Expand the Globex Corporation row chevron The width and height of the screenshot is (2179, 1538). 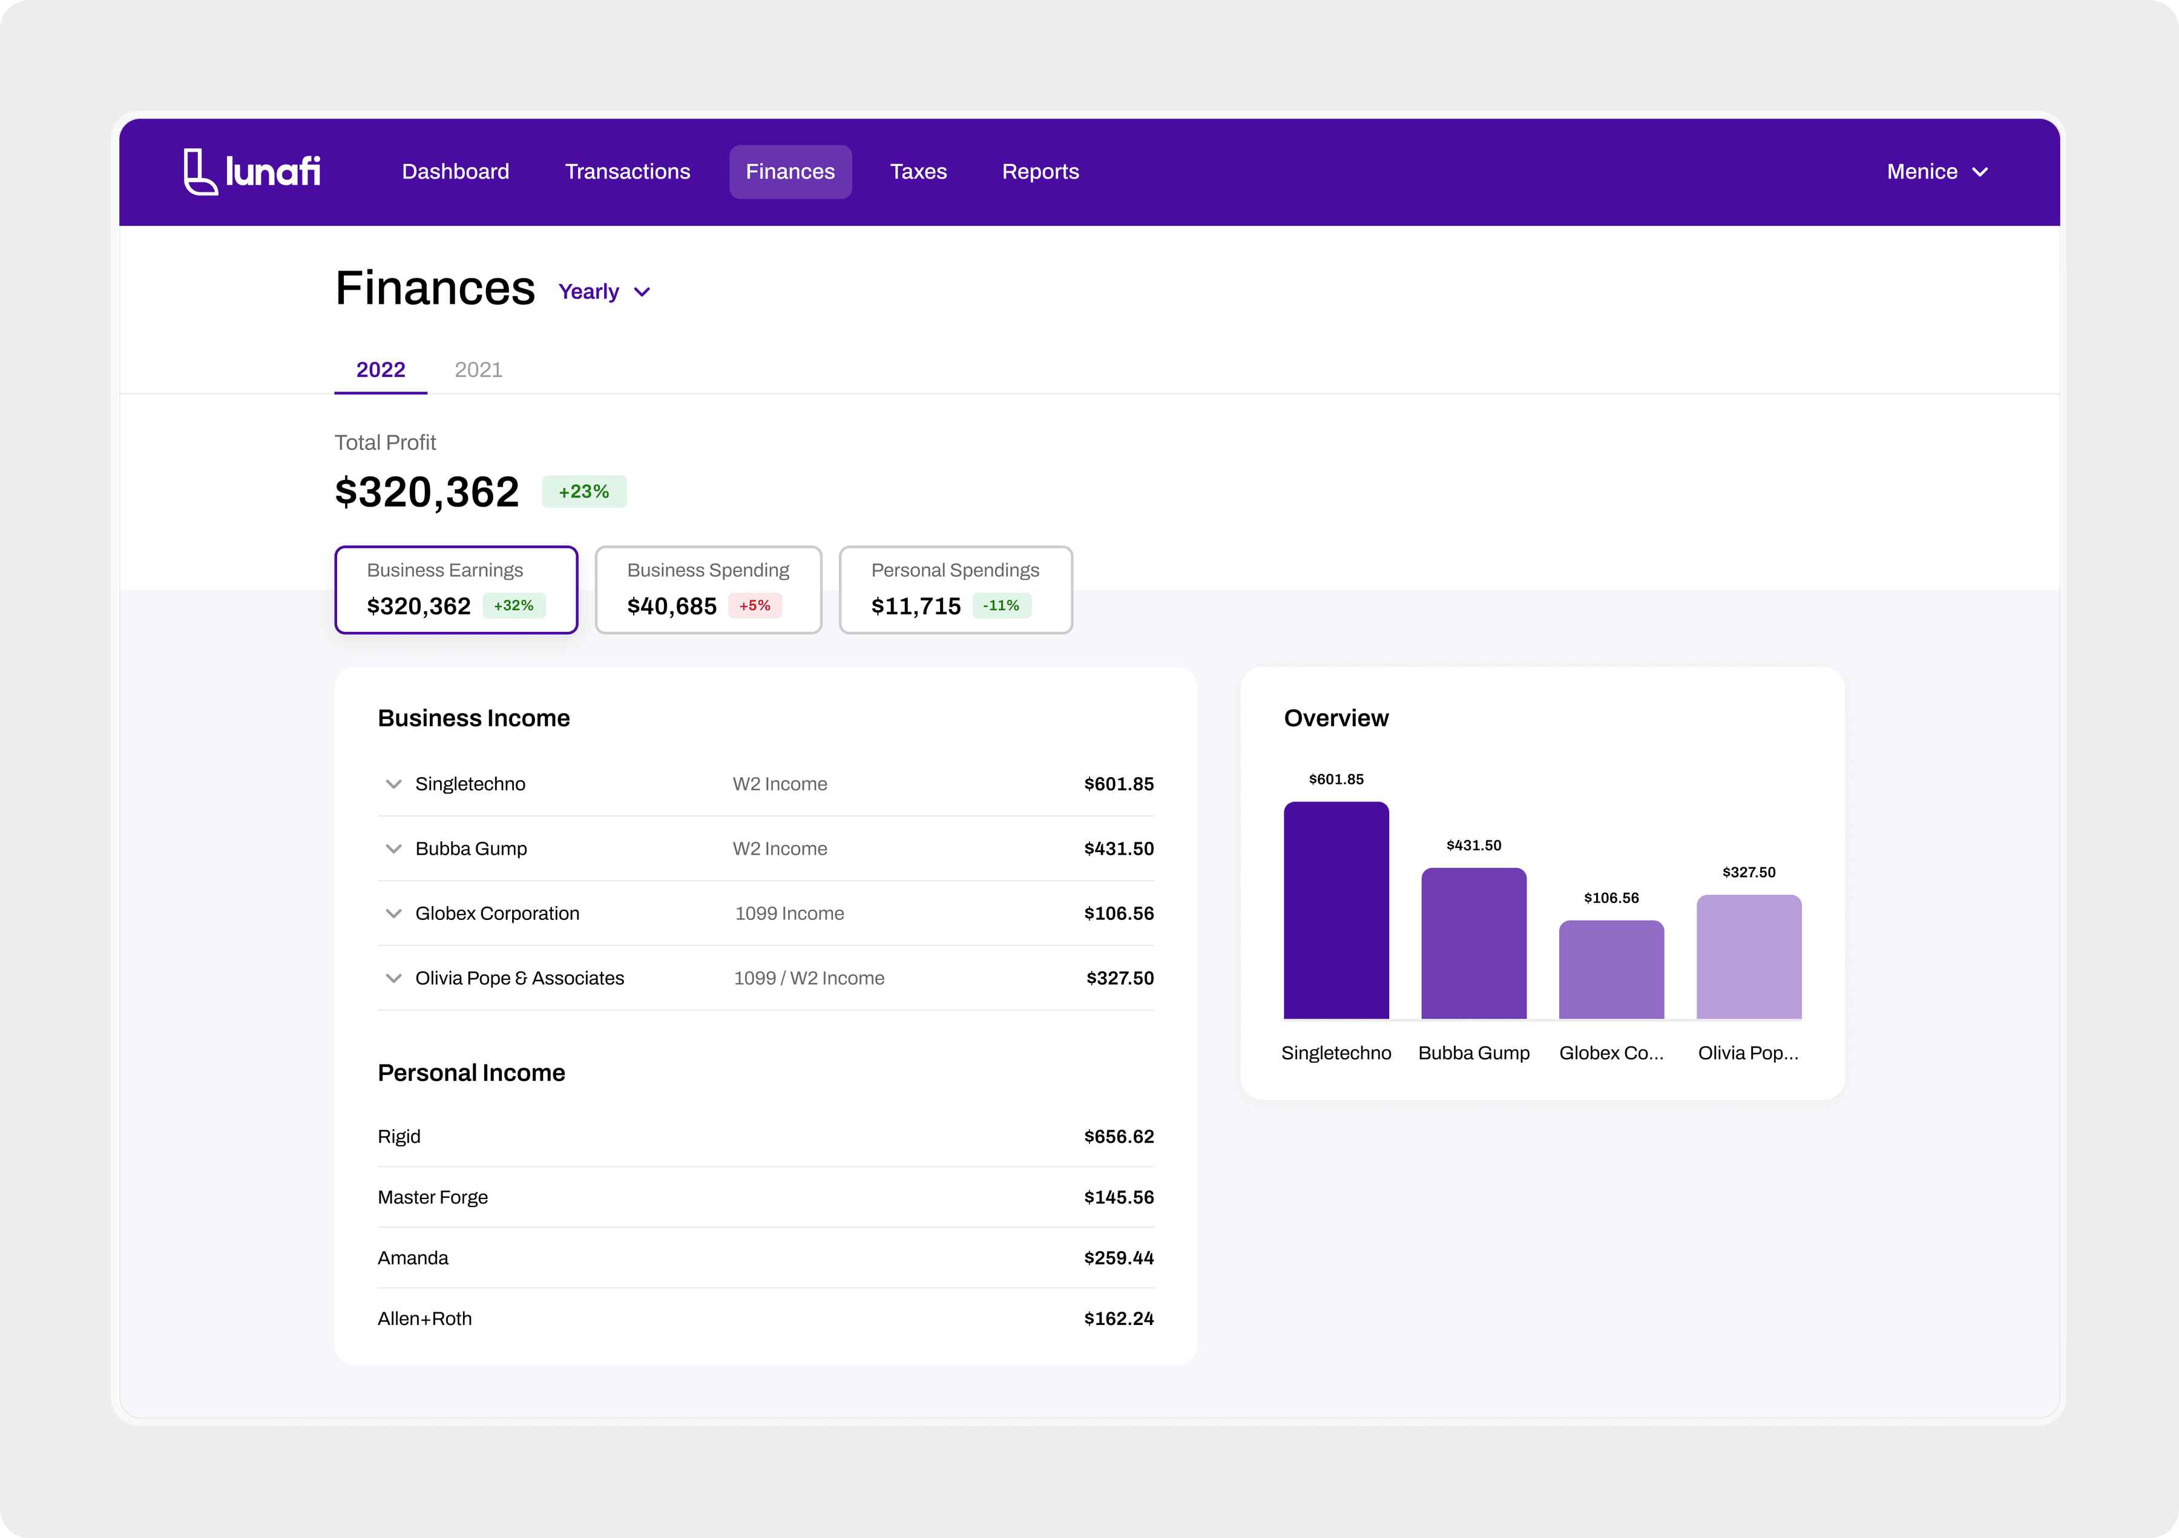[x=393, y=914]
